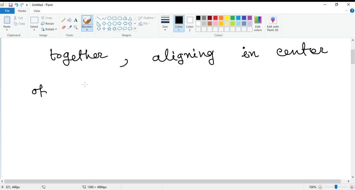The height and width of the screenshot is (190, 355).
Task: Click the Resize button
Action: 47,23
